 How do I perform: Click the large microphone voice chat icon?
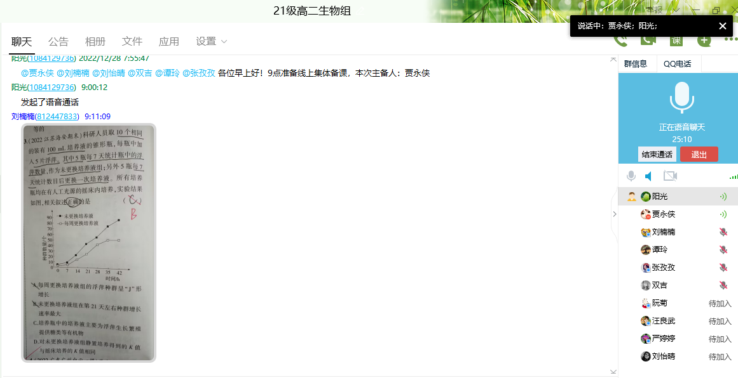[681, 98]
